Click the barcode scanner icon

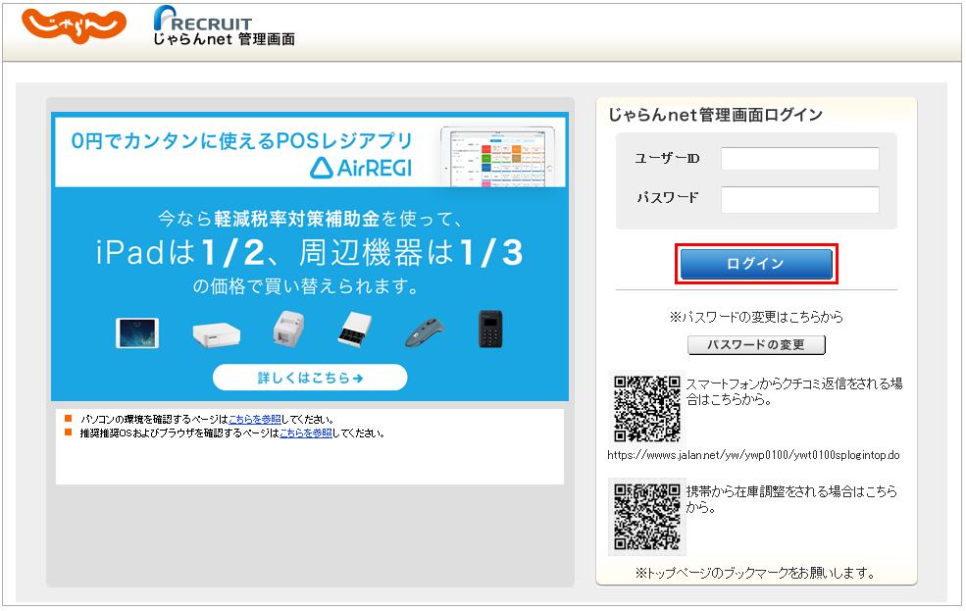(x=427, y=331)
